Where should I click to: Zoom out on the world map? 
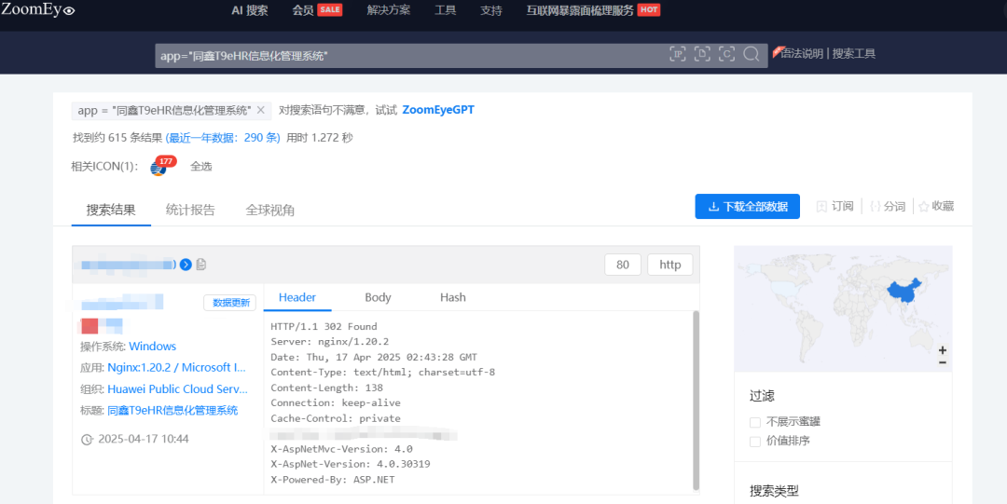point(942,362)
